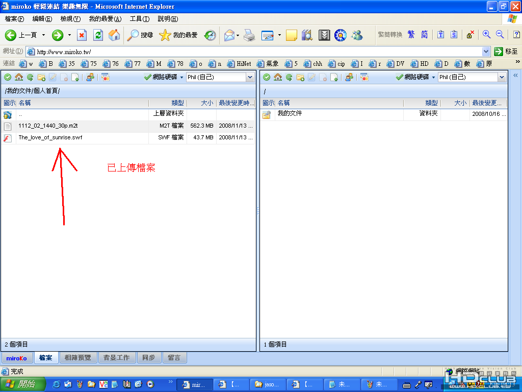Screen dimensions: 522x392
Task: Click the refresh icon in left pane toolbar
Action: point(30,78)
